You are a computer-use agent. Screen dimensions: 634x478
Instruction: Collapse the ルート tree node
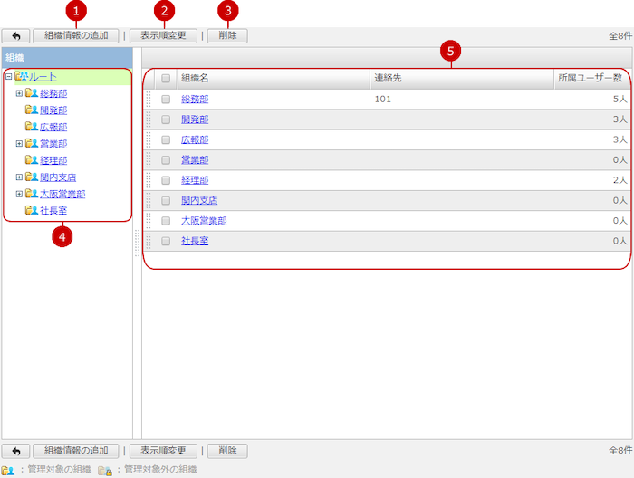pyautogui.click(x=8, y=77)
